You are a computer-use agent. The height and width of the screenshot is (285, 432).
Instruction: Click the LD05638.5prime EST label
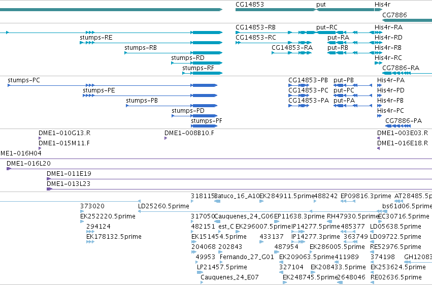pos(395,227)
